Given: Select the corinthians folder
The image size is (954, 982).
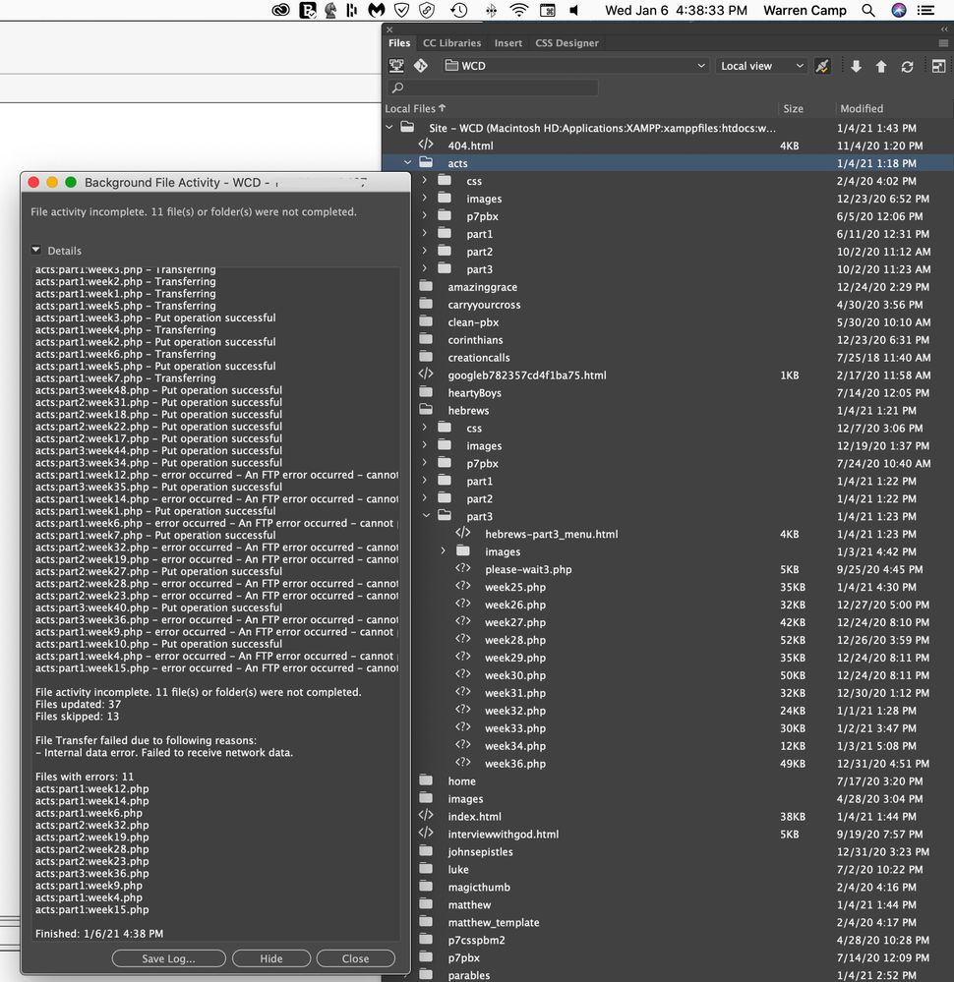Looking at the screenshot, I should pos(475,340).
